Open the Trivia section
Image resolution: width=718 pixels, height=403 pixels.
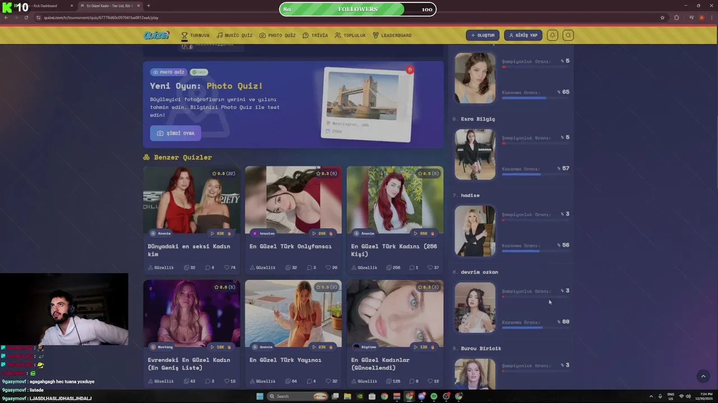click(x=315, y=35)
